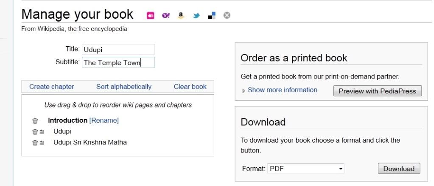
Task: Select Create chapter
Action: pos(51,87)
